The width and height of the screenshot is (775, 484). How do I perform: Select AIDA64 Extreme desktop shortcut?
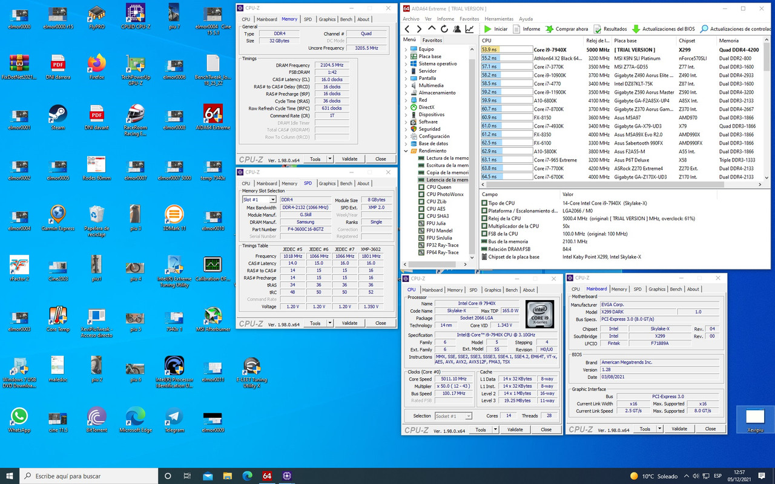click(213, 117)
